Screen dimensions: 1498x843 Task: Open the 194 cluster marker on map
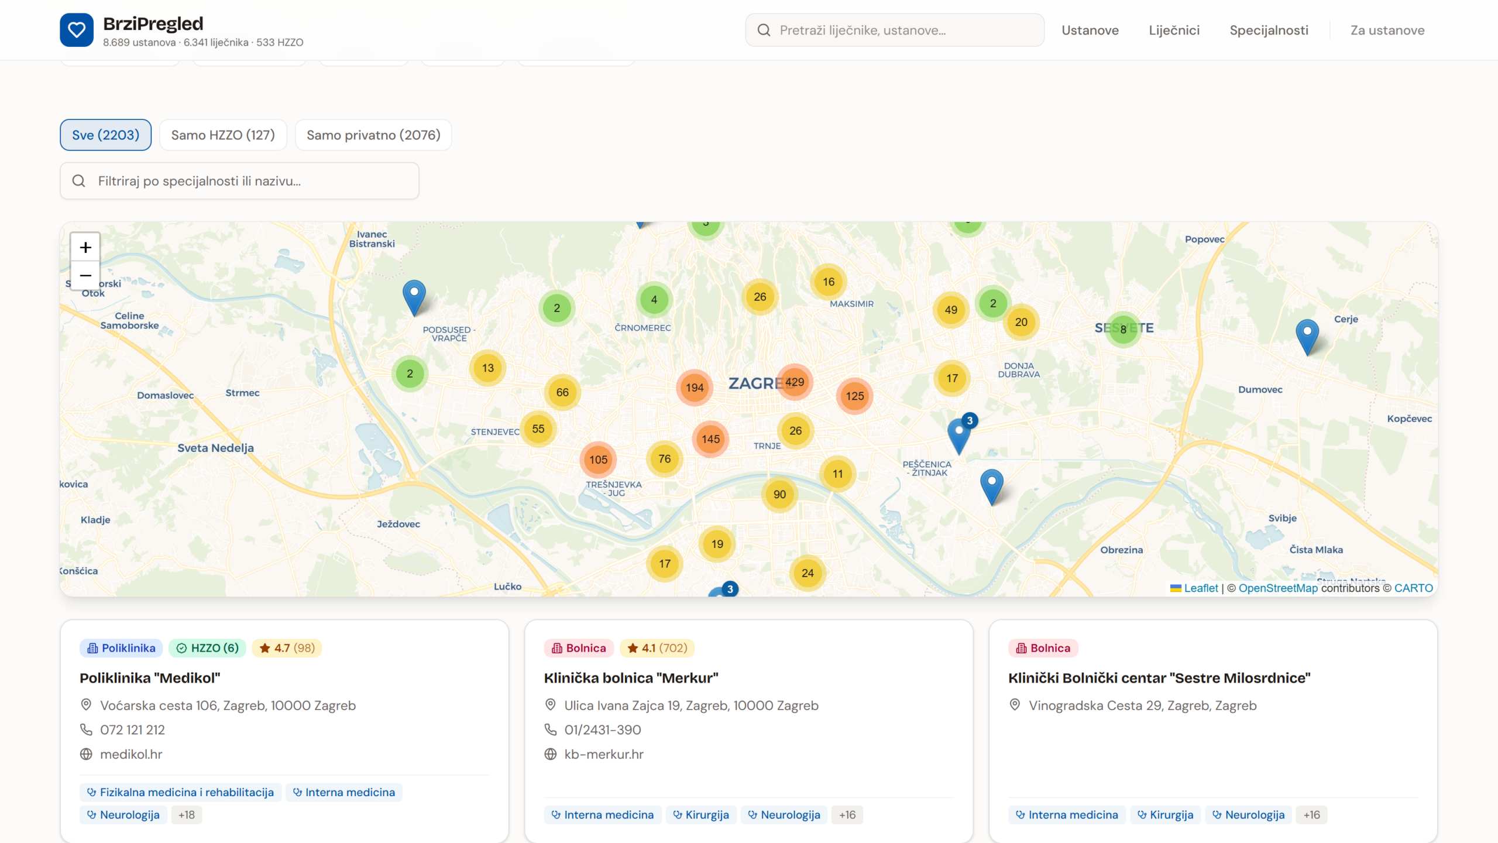[695, 388]
